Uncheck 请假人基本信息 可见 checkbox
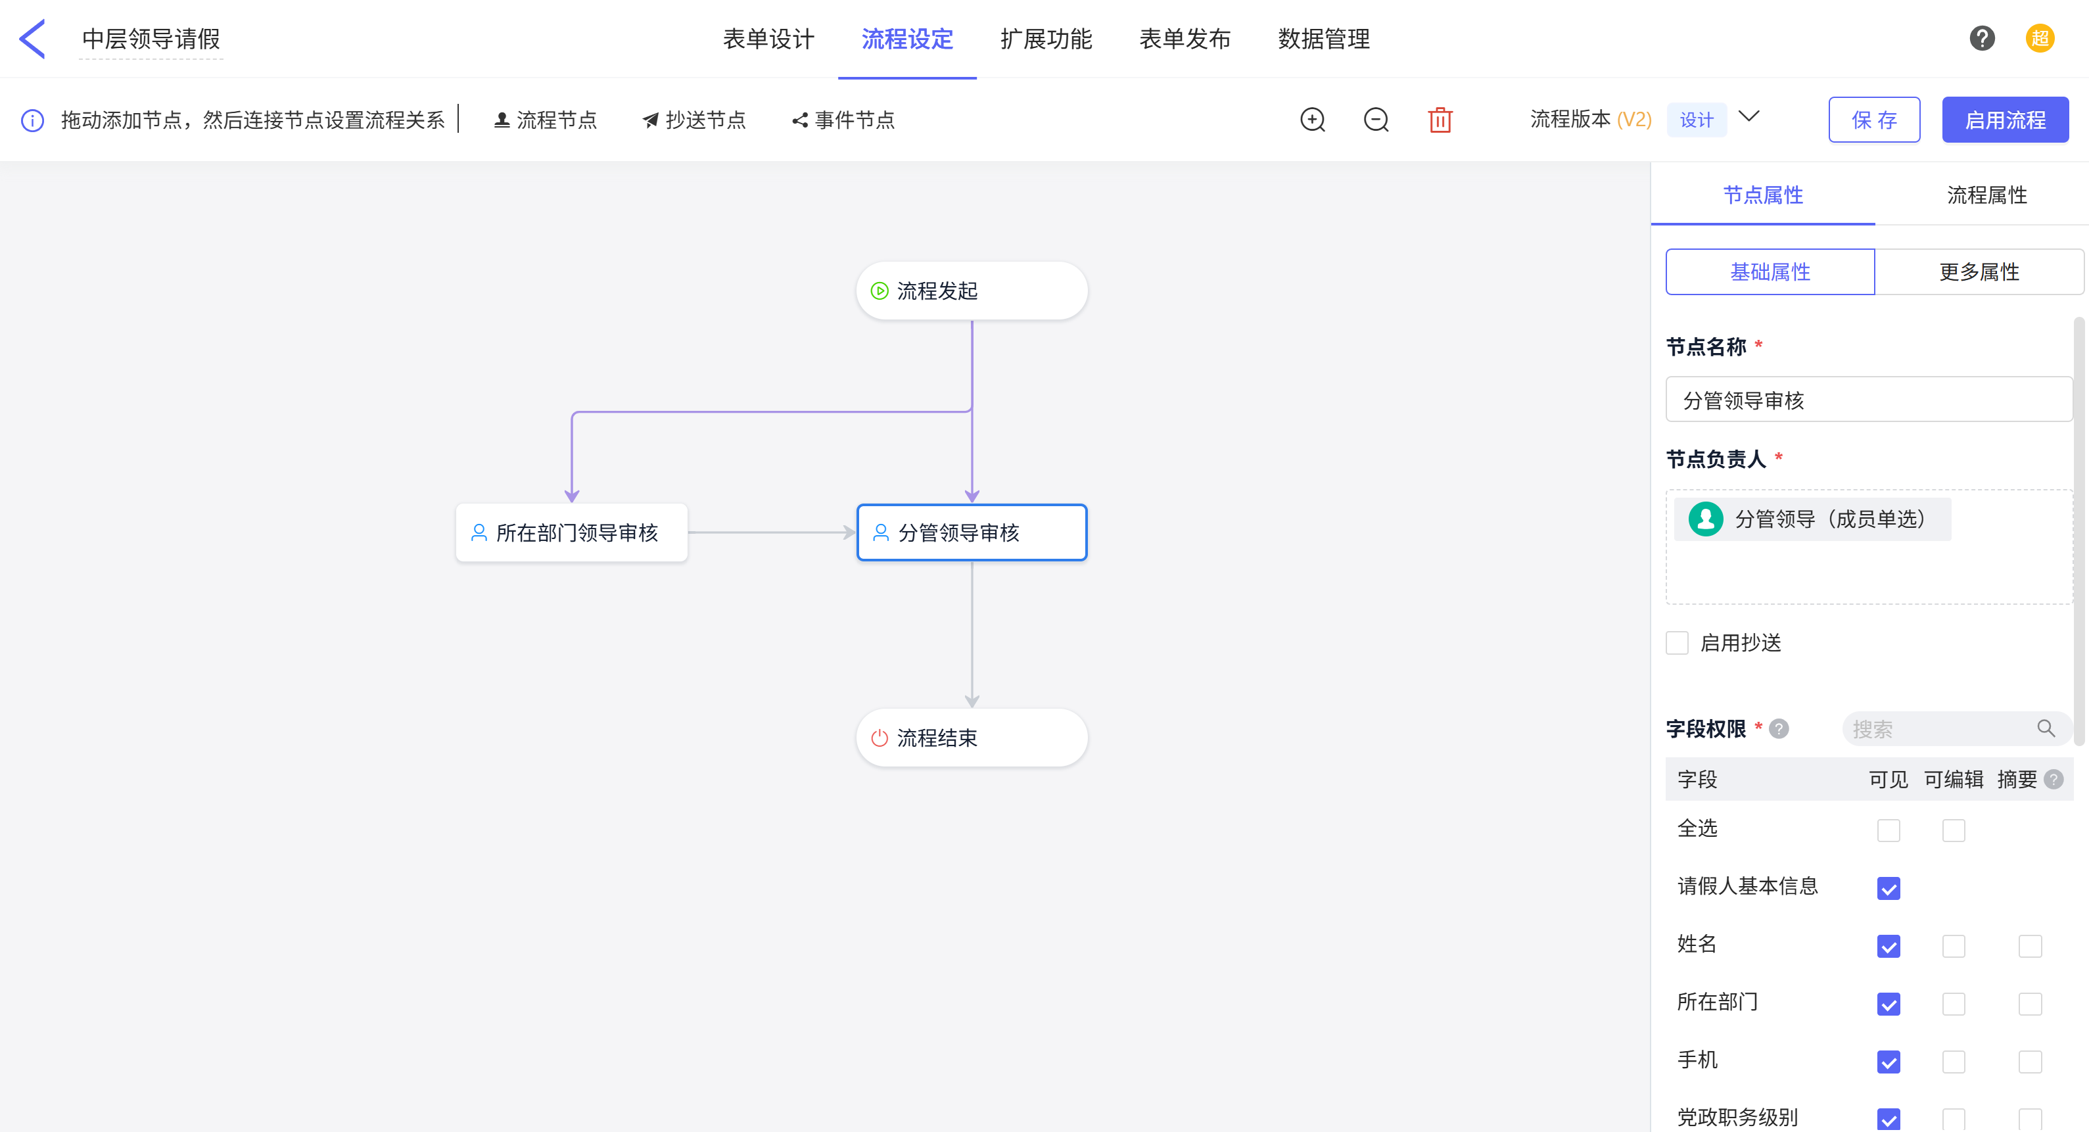The height and width of the screenshot is (1132, 2089). coord(1888,888)
